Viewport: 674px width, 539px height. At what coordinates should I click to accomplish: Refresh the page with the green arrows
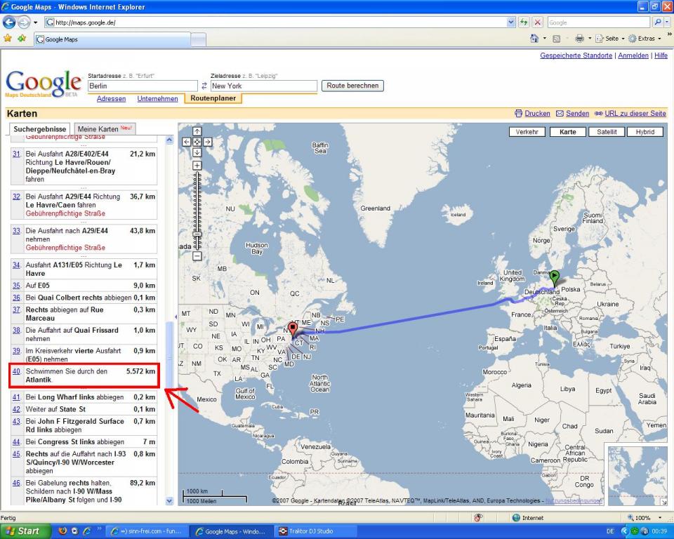pyautogui.click(x=524, y=22)
